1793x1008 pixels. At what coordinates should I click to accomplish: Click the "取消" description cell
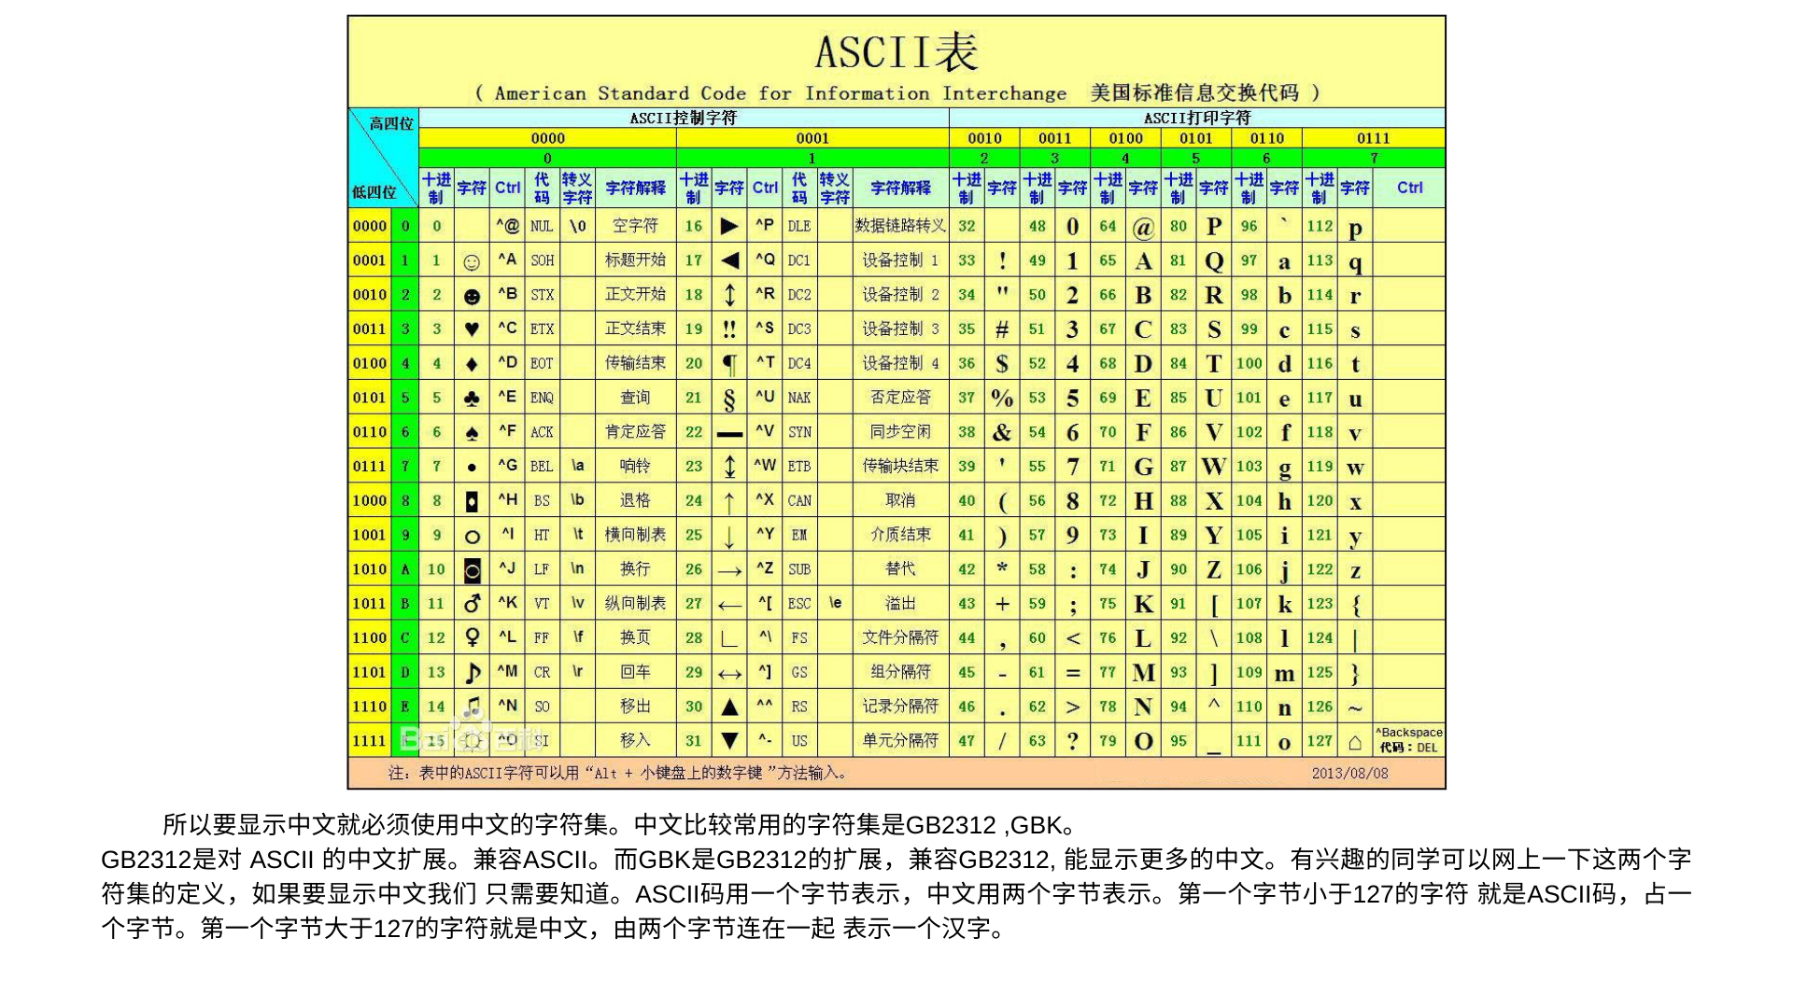(900, 500)
